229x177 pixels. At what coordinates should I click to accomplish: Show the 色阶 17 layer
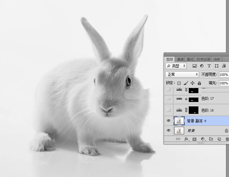tap(169, 99)
